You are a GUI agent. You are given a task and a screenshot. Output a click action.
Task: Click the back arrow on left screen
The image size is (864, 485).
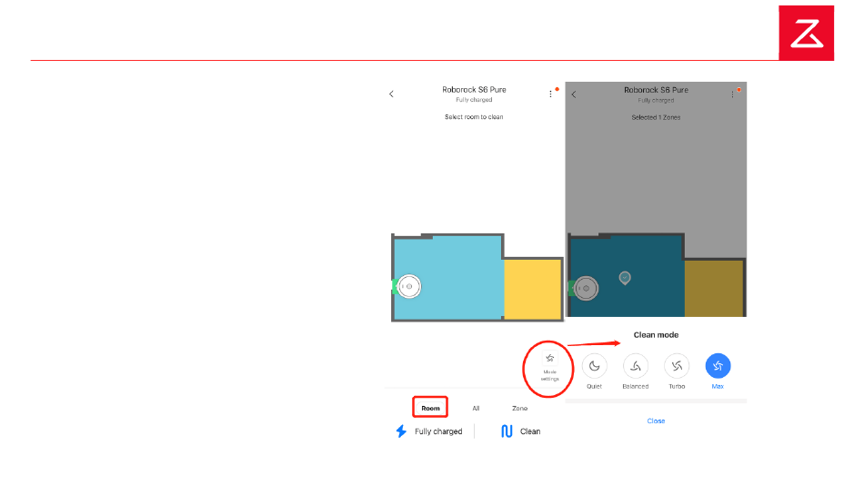392,94
